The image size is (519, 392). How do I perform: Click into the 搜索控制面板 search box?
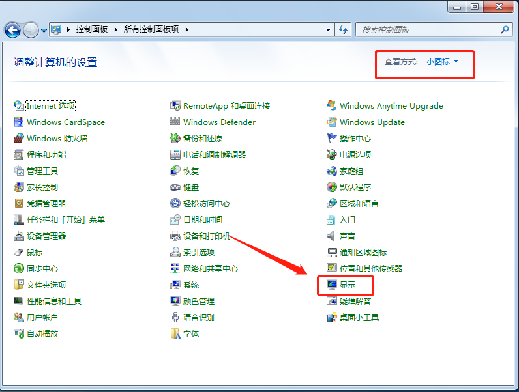[x=427, y=30]
